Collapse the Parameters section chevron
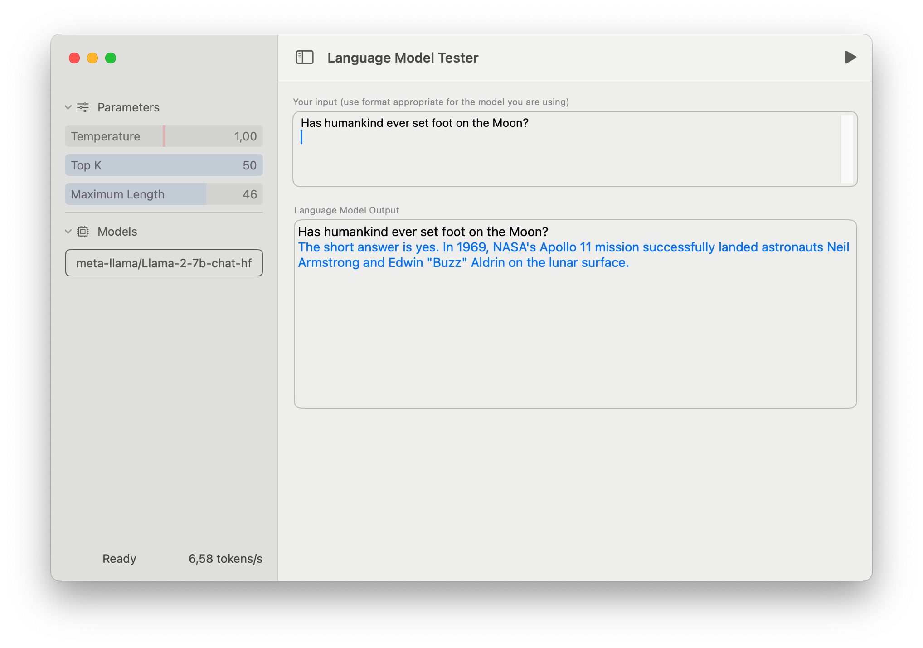This screenshot has width=923, height=648. coord(68,107)
